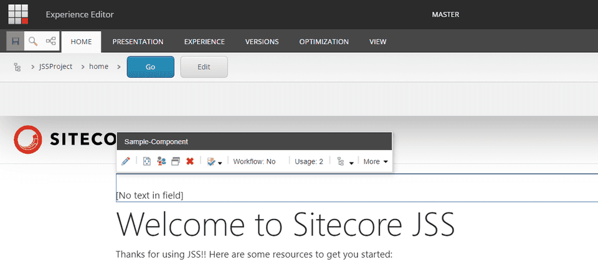
Task: Click the Welcome to Sitecore JSS heading
Action: 285,223
